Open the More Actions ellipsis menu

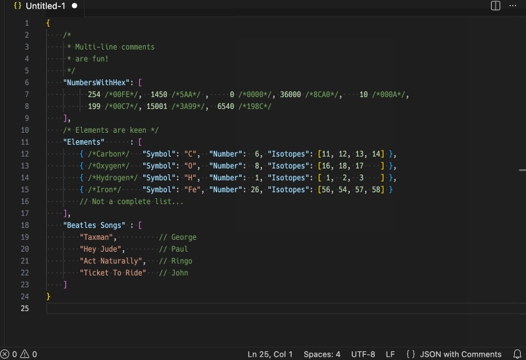513,6
